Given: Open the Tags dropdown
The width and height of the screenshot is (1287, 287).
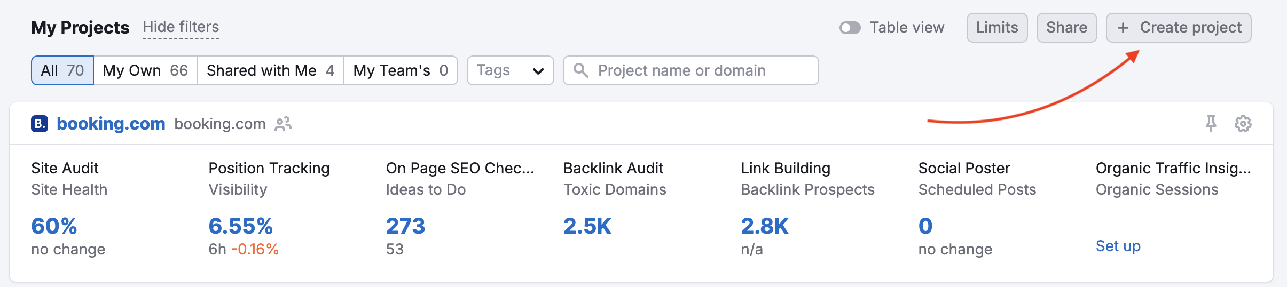Looking at the screenshot, I should [511, 70].
